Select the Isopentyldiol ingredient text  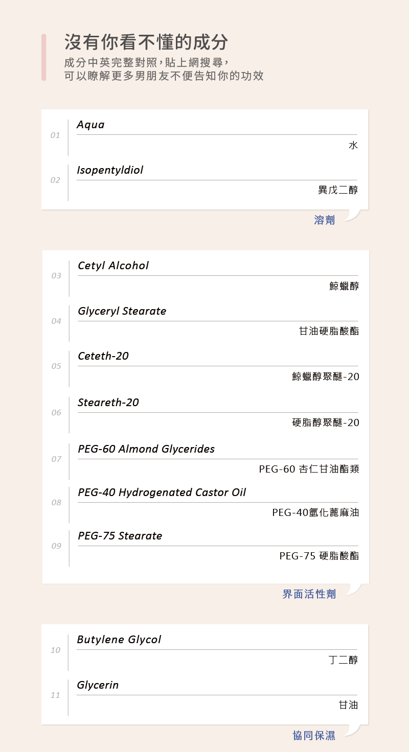[110, 170]
